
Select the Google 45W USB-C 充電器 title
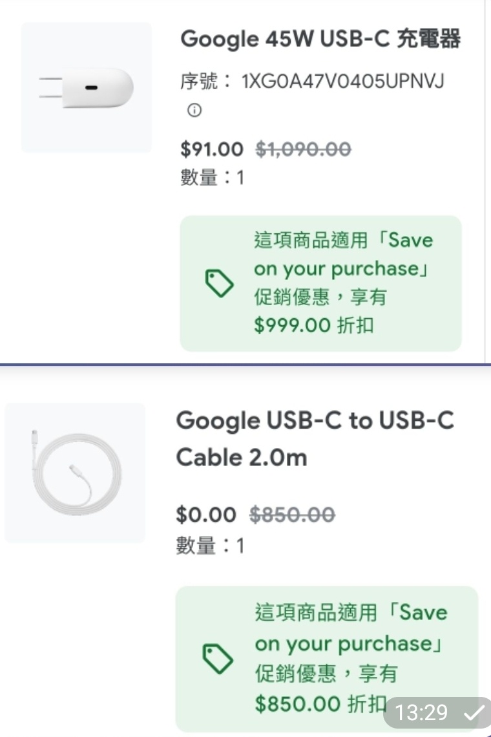(x=320, y=39)
